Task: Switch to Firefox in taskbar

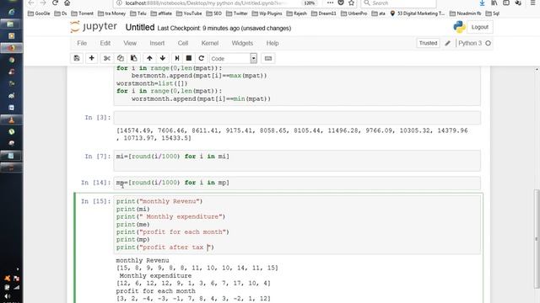Action: click(x=11, y=48)
